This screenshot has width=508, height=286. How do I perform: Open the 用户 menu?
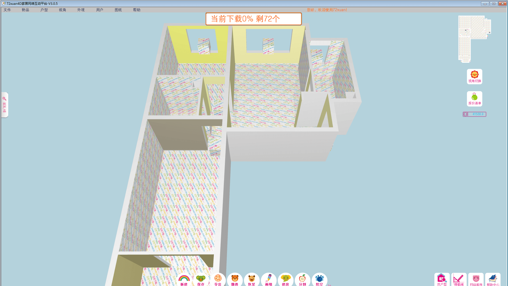(100, 10)
